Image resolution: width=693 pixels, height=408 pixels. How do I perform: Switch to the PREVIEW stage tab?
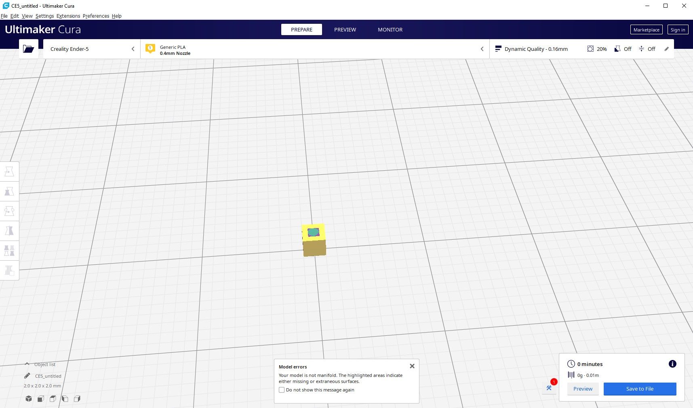(x=345, y=29)
